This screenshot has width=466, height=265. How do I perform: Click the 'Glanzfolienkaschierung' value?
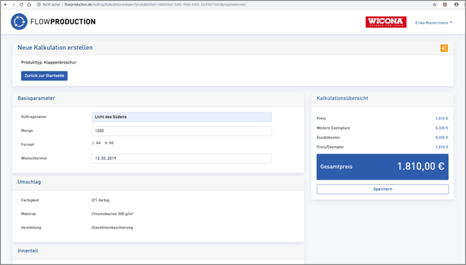(112, 228)
